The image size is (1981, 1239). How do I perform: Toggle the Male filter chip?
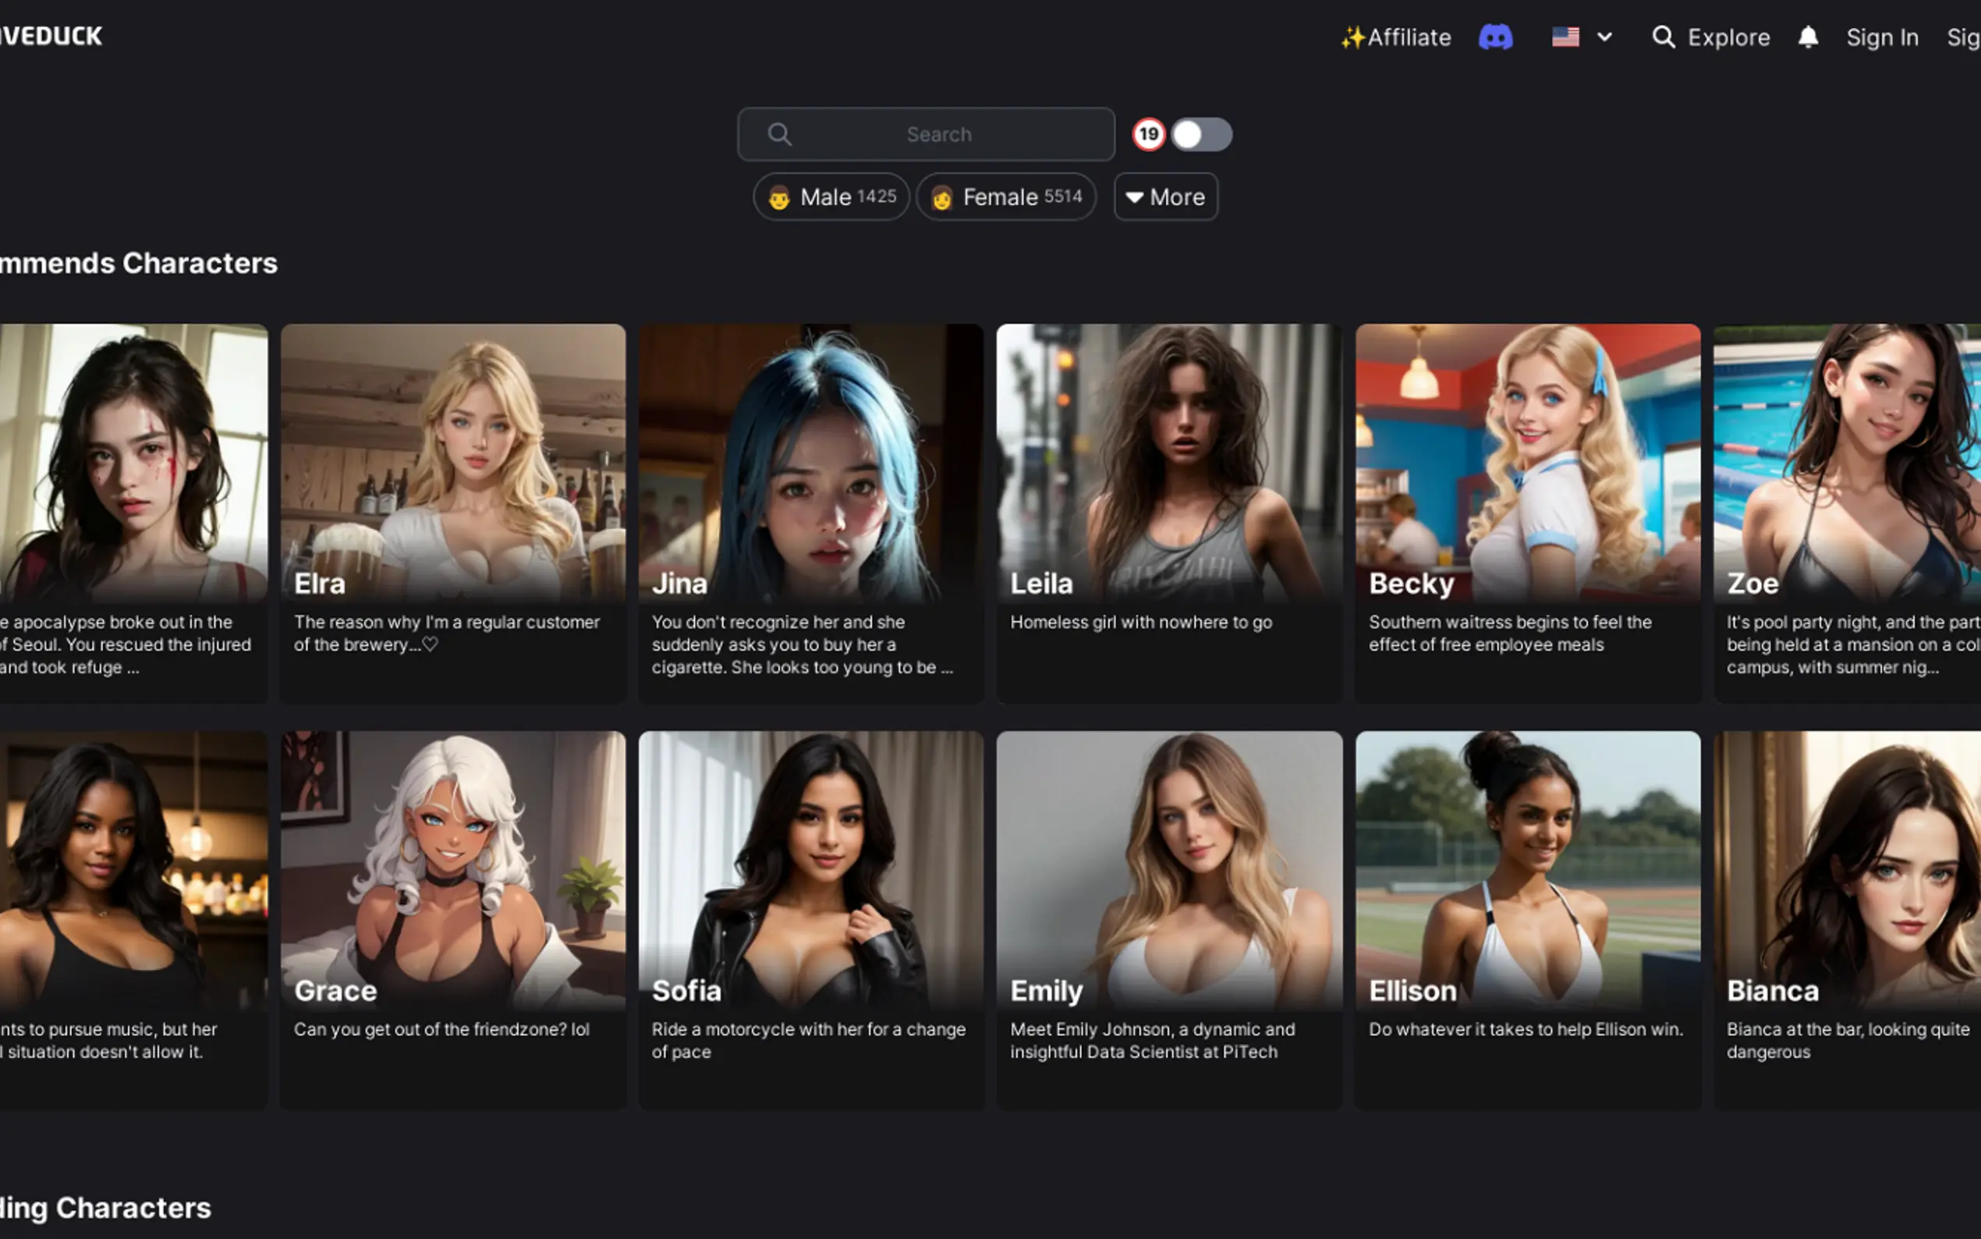point(831,197)
